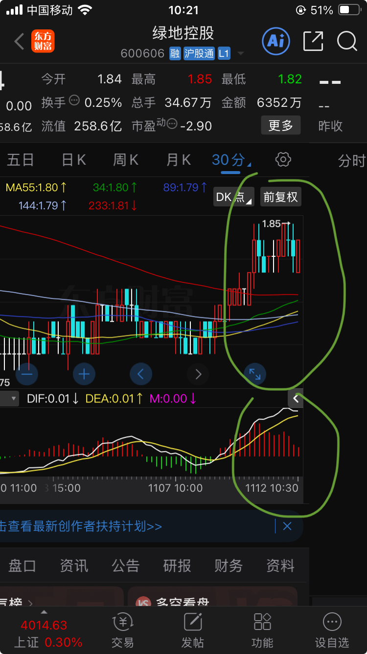Tap the 89:1.79 moving average label
Screen dimensions: 367x654
point(185,187)
